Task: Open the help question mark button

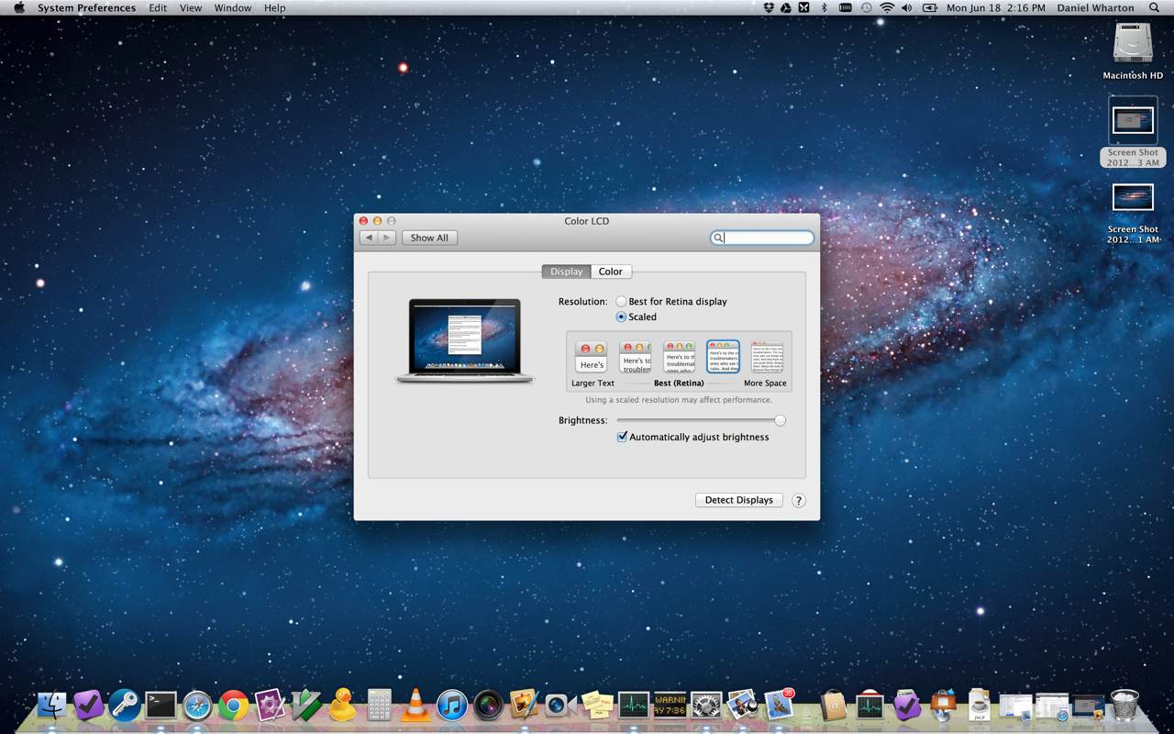Action: click(x=798, y=501)
